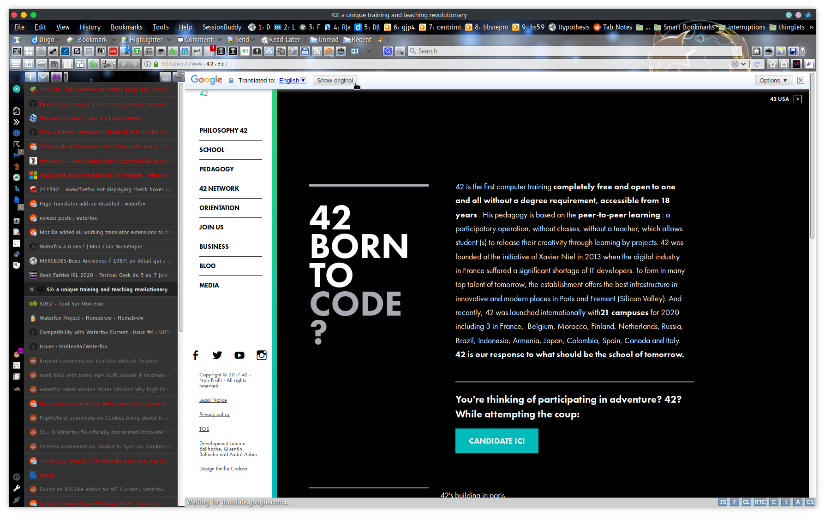Image resolution: width=825 pixels, height=516 pixels.
Task: Toggle the C status bar button
Action: pos(774,502)
